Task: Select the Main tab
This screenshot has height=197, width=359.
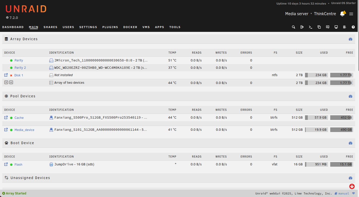Action: coord(34,27)
